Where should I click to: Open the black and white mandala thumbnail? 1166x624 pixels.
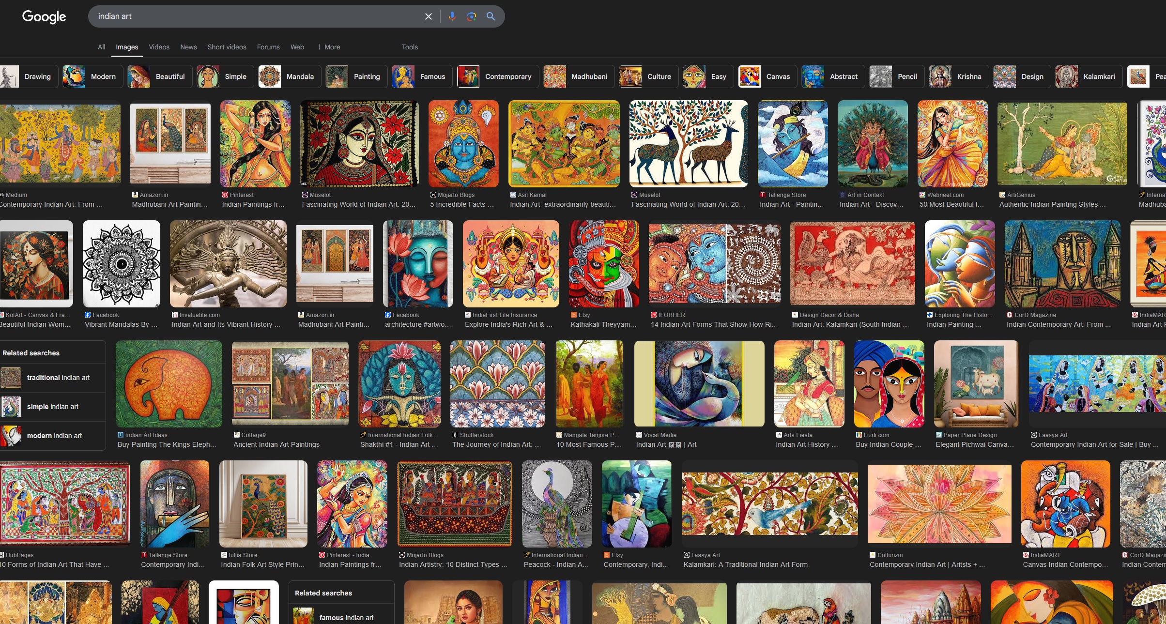(x=122, y=264)
